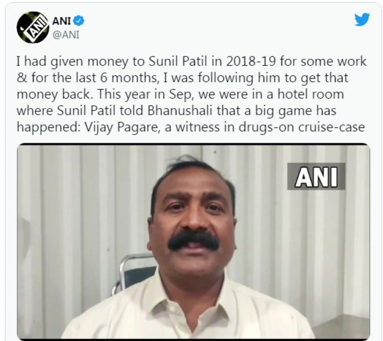Open the ANI display name link
This screenshot has height=341, width=383.
coord(62,21)
